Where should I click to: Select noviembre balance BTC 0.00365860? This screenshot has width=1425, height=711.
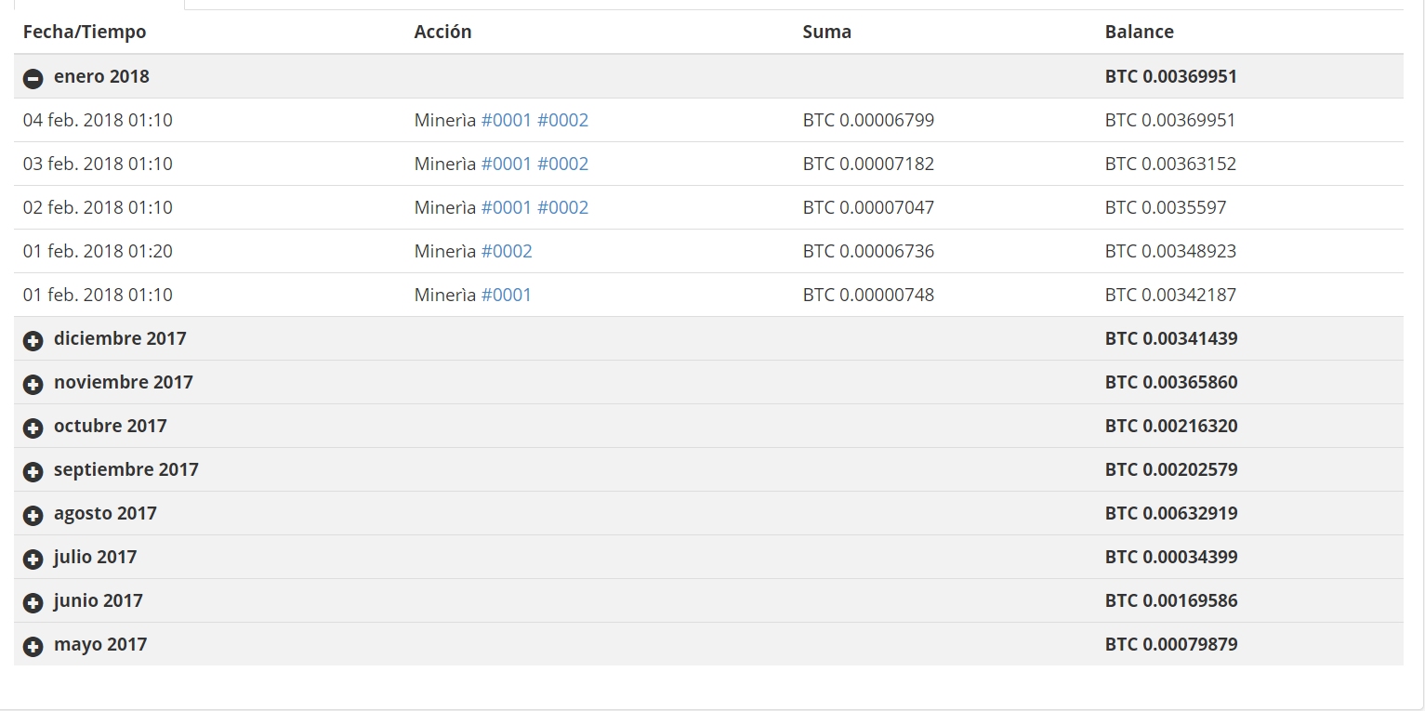(1171, 382)
